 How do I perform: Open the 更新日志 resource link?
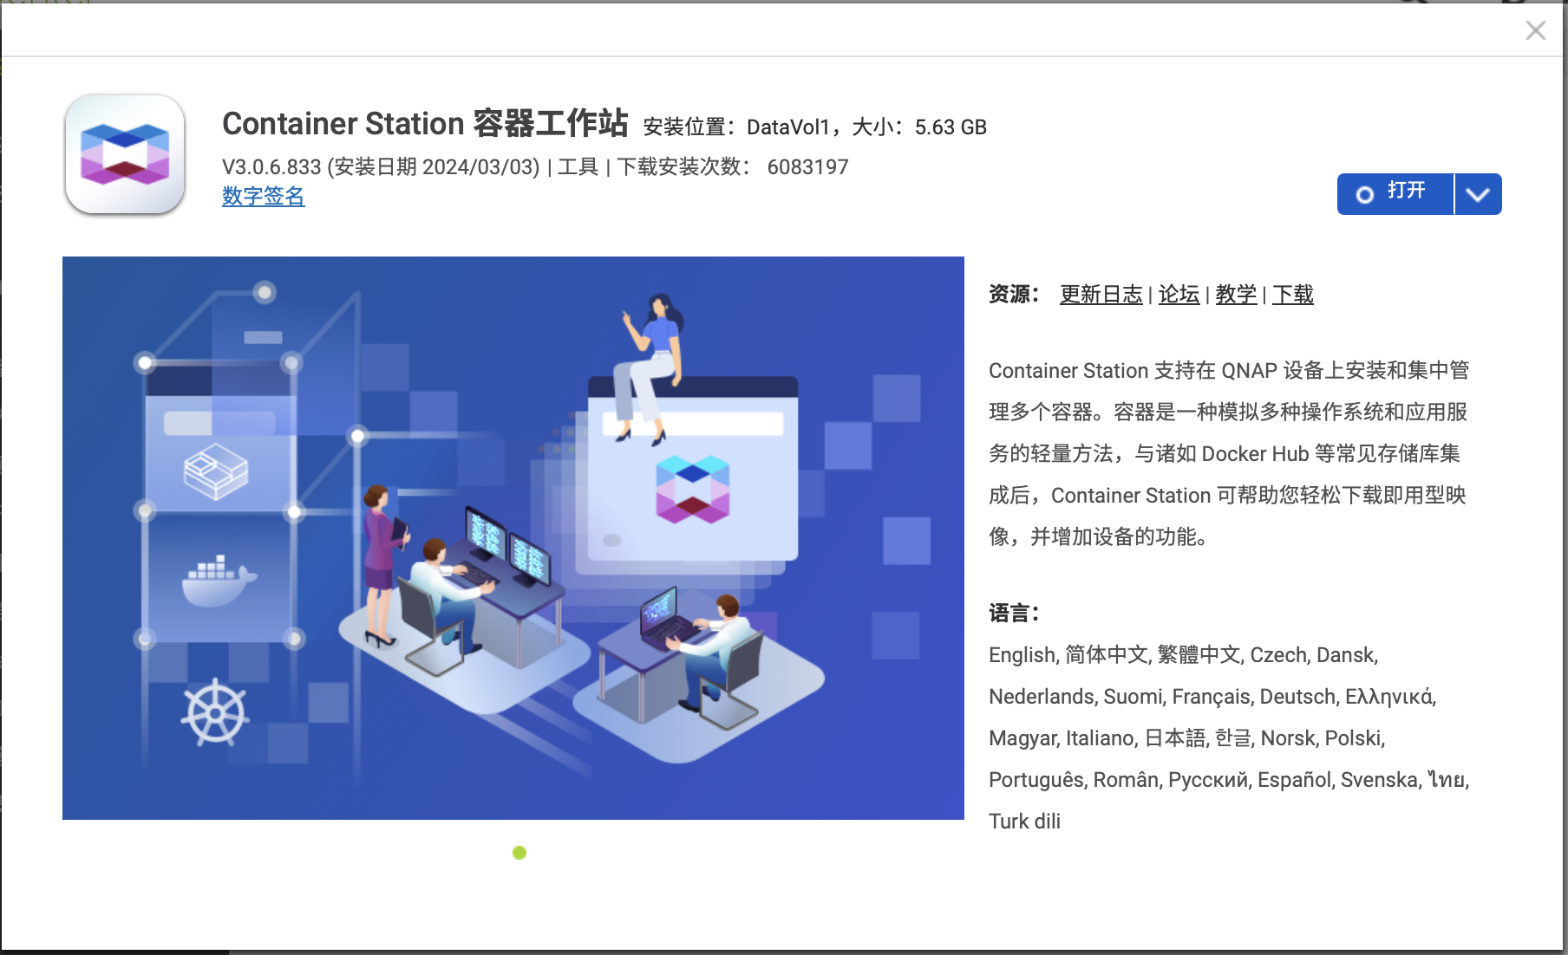tap(1101, 295)
